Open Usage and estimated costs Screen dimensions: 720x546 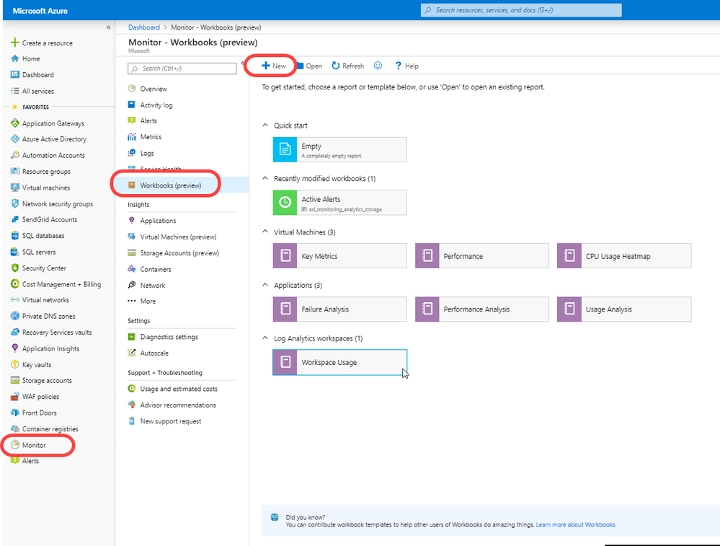click(x=179, y=389)
